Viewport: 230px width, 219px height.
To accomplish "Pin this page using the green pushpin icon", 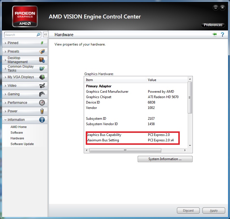I will [214, 34].
